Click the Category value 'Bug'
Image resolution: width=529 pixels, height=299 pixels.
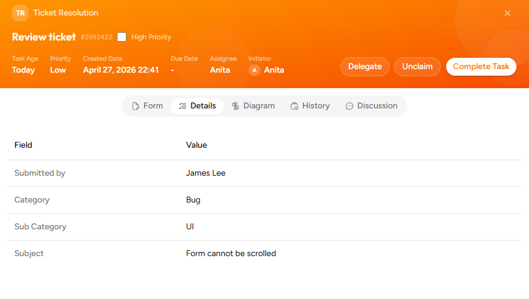[x=193, y=200]
